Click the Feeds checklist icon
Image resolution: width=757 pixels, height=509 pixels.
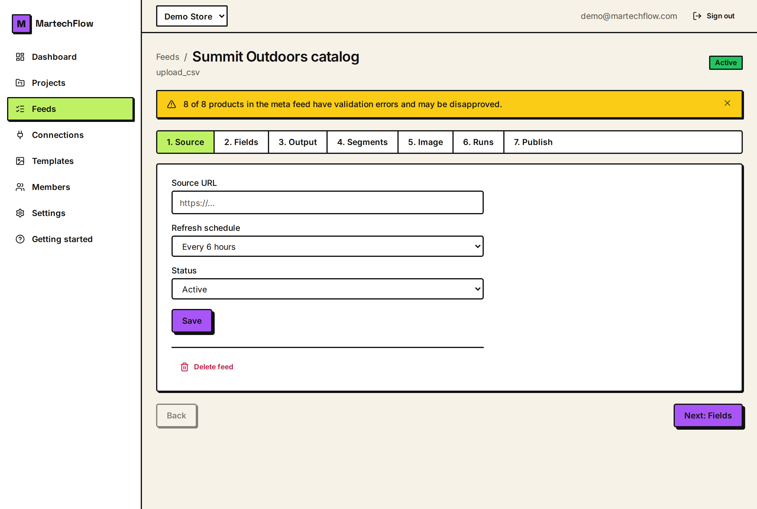click(20, 109)
